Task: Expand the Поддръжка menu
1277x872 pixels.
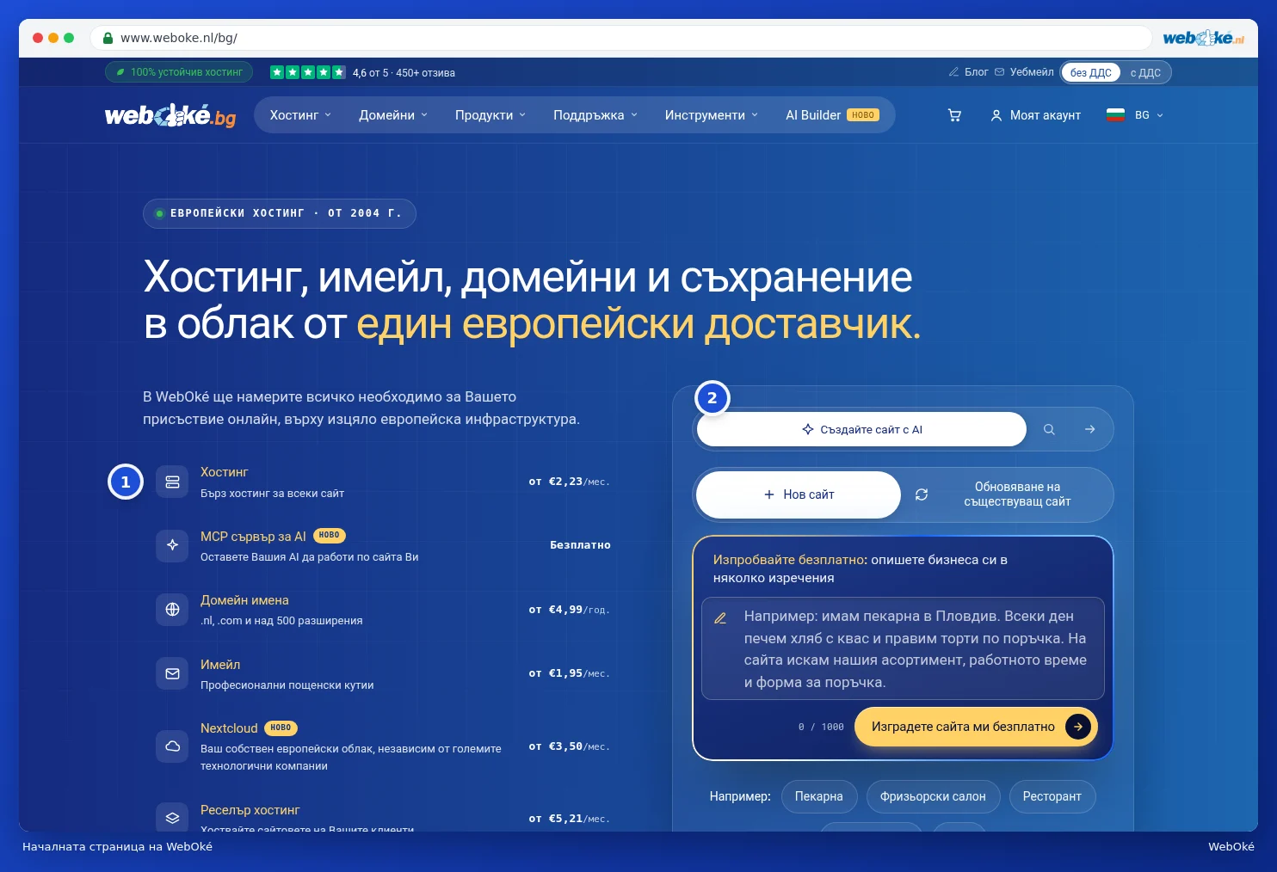Action: 595,115
